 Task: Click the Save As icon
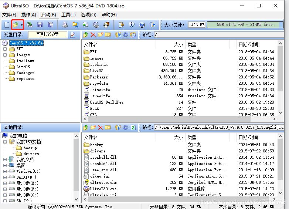(50, 25)
